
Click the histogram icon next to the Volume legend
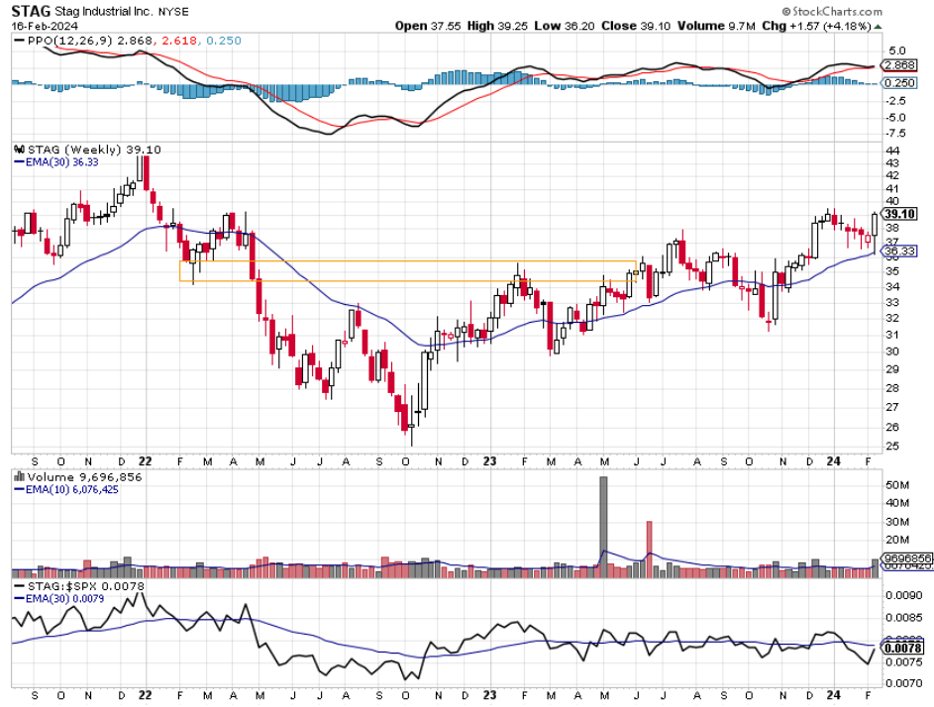(x=18, y=476)
